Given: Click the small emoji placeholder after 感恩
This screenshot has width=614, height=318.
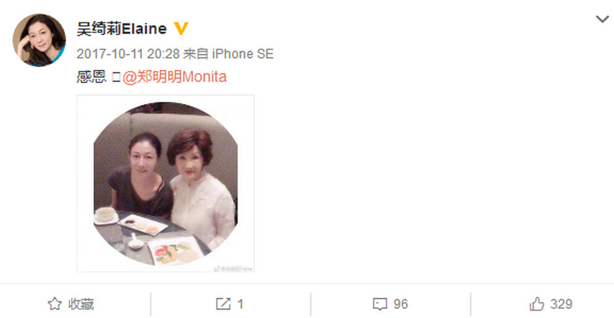Looking at the screenshot, I should click(x=116, y=77).
